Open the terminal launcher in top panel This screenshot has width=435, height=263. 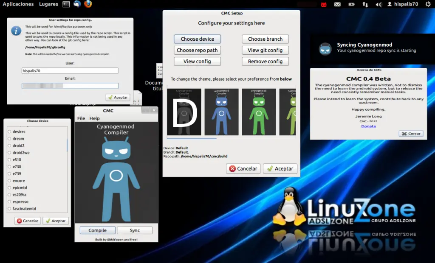pos(66,4)
